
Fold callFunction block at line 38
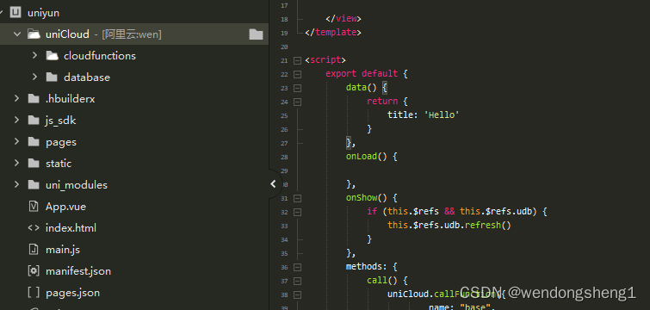point(297,294)
